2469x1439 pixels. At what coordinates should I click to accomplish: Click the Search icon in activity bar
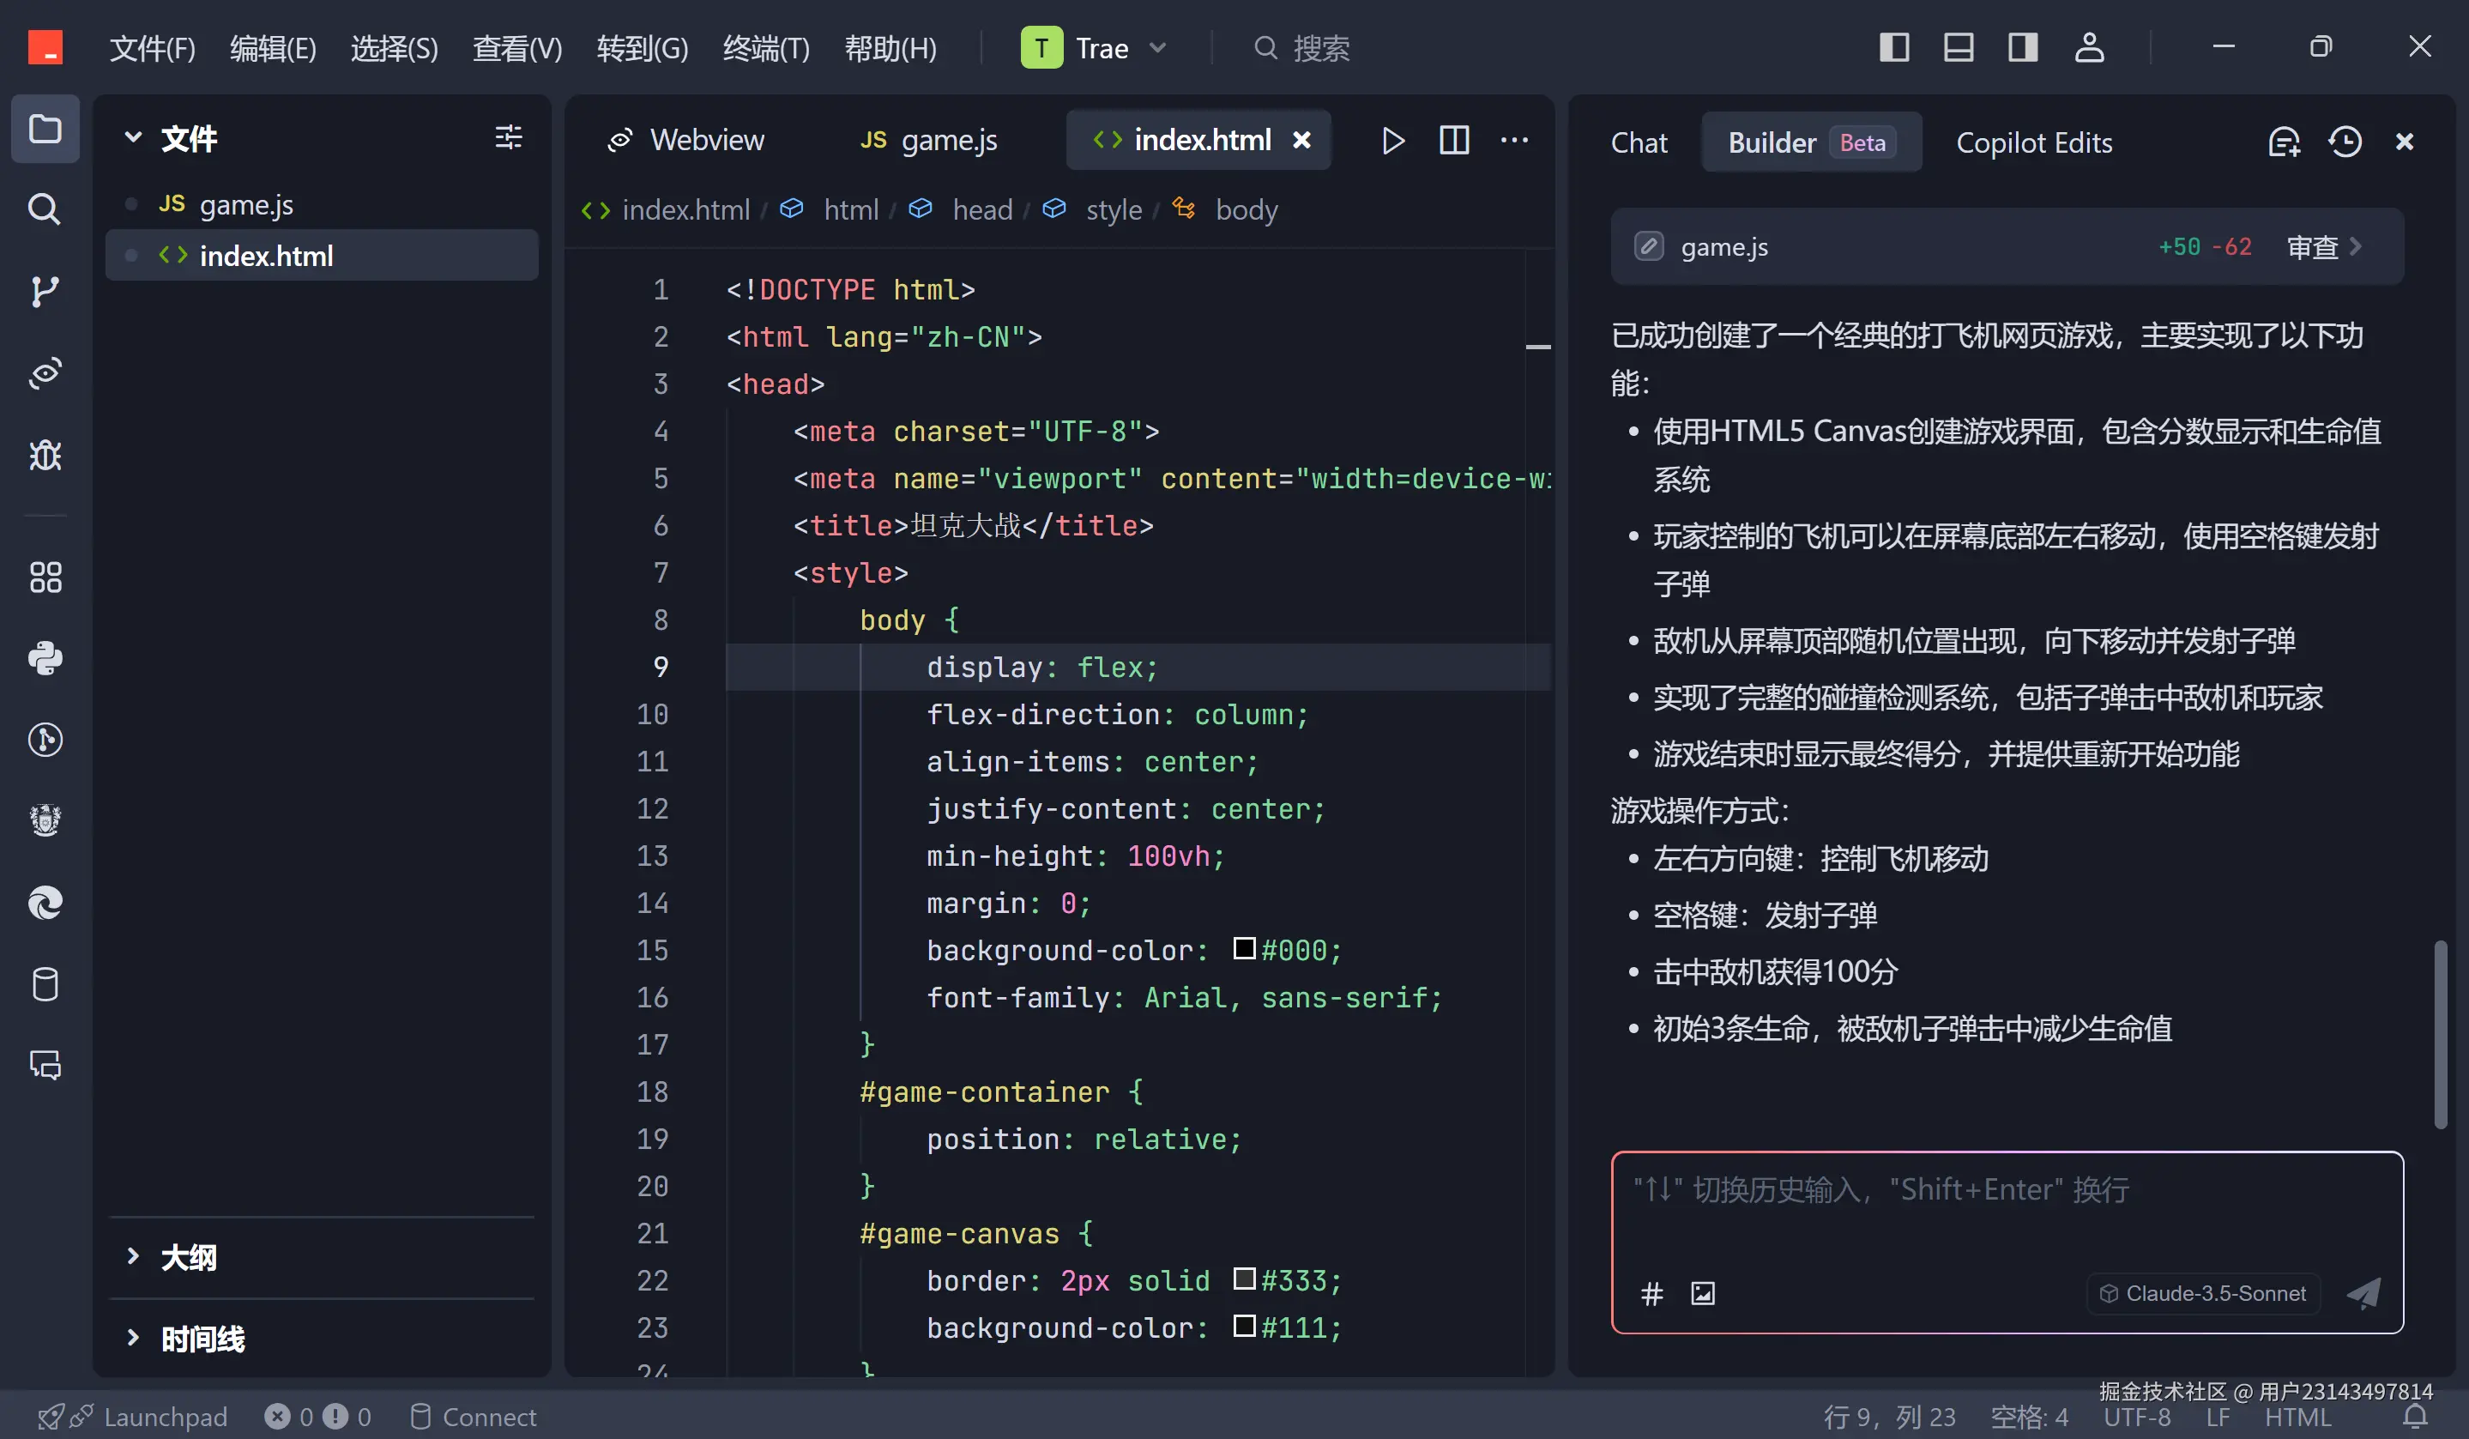(44, 209)
